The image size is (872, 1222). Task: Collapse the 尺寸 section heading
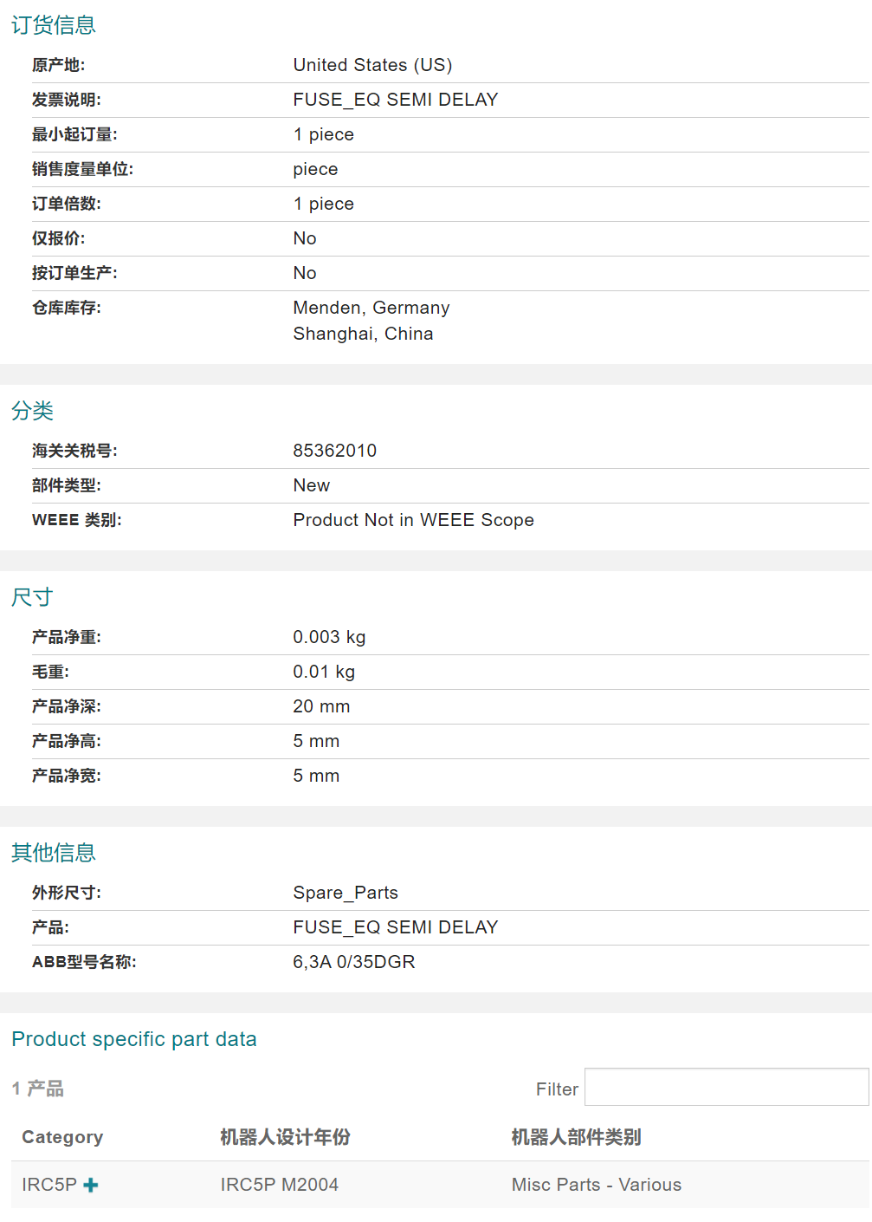click(x=33, y=597)
